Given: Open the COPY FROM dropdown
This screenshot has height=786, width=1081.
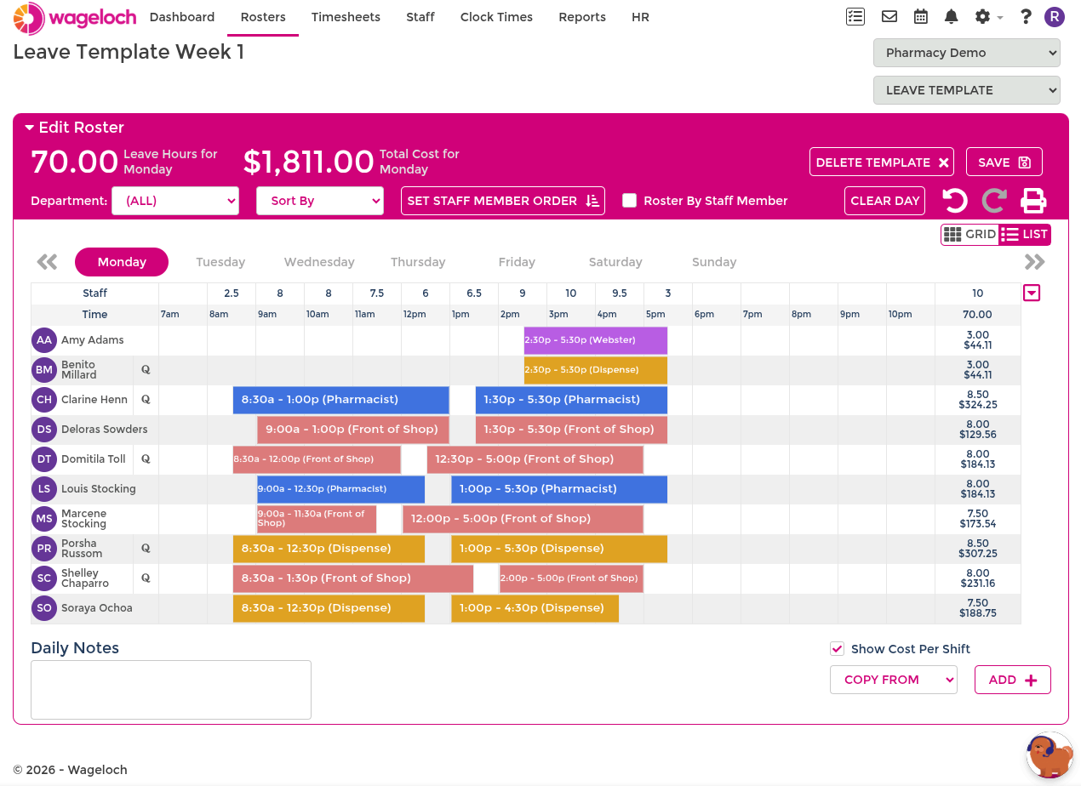Looking at the screenshot, I should click(x=894, y=680).
